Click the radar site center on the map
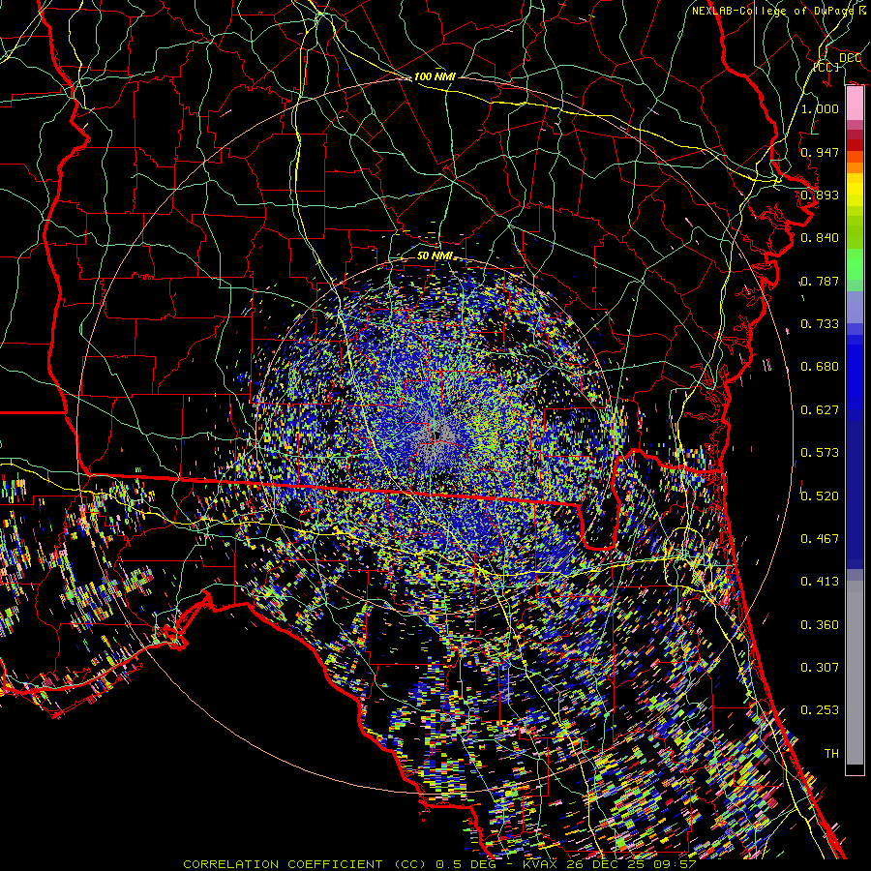Image resolution: width=871 pixels, height=871 pixels. 437,435
